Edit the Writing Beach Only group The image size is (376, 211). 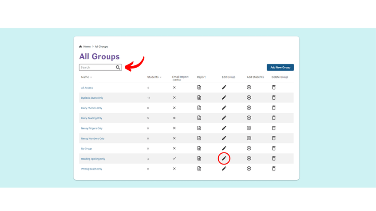224,169
